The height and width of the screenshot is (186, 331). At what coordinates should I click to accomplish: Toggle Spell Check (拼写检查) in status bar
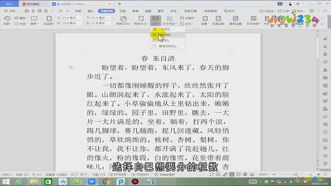118,174
